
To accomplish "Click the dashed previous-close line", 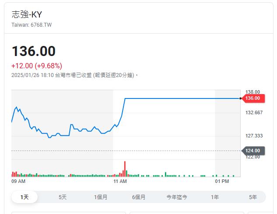I will click(x=126, y=151).
